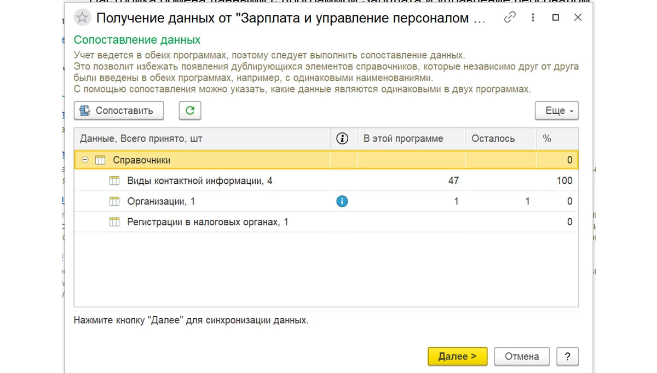This screenshot has height=373, width=657.
Task: Maximize the dialog window
Action: 556,18
